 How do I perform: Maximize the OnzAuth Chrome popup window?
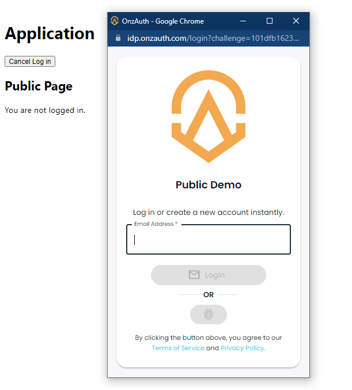[270, 21]
